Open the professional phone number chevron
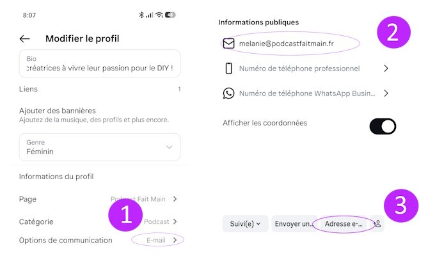428x256 pixels. (x=386, y=68)
